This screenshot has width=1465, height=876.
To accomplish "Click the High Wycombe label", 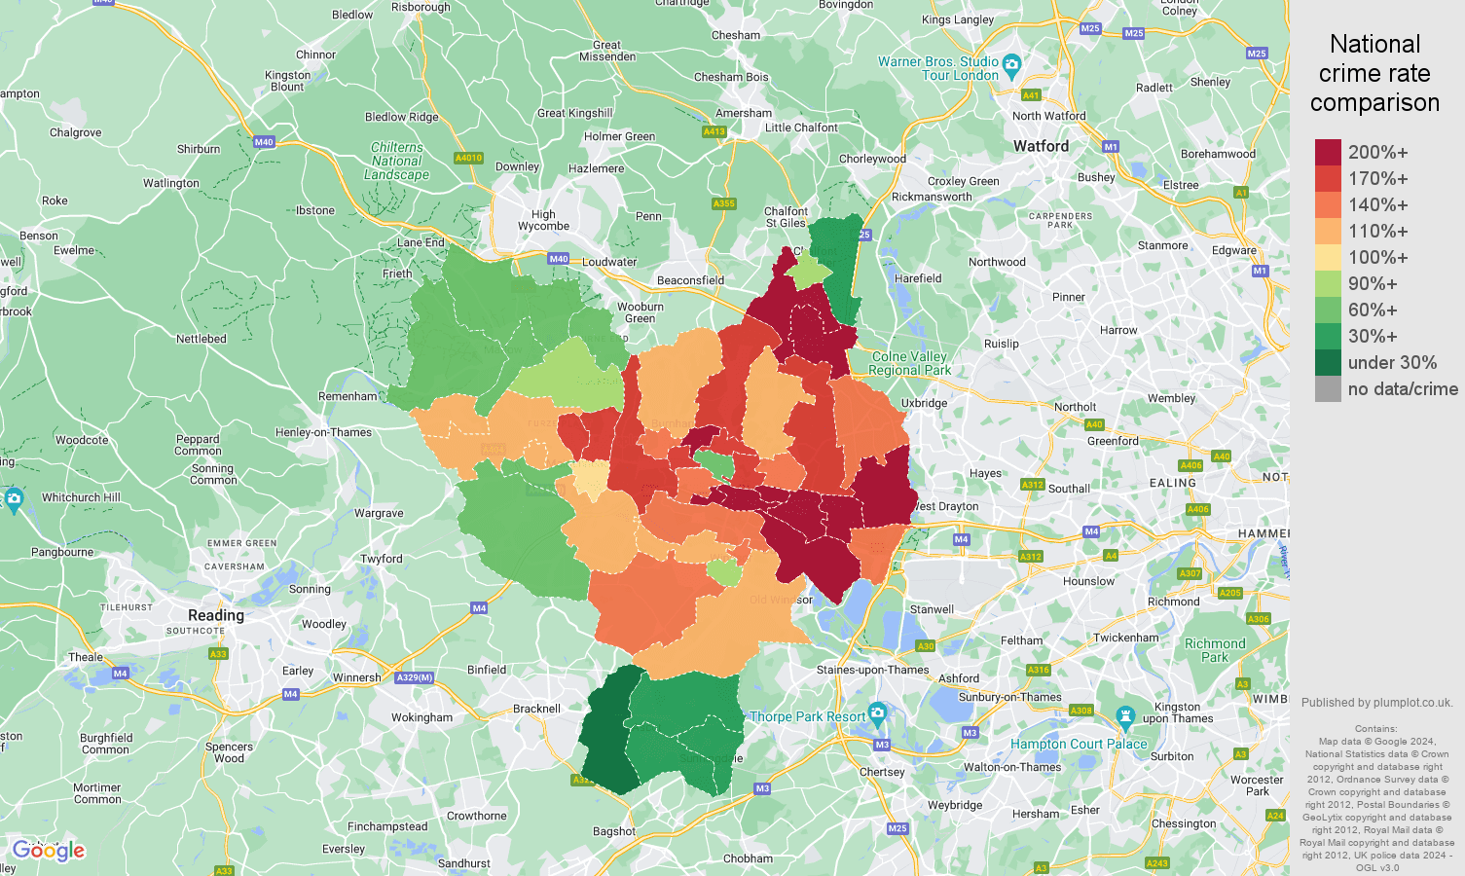I will click(x=543, y=220).
